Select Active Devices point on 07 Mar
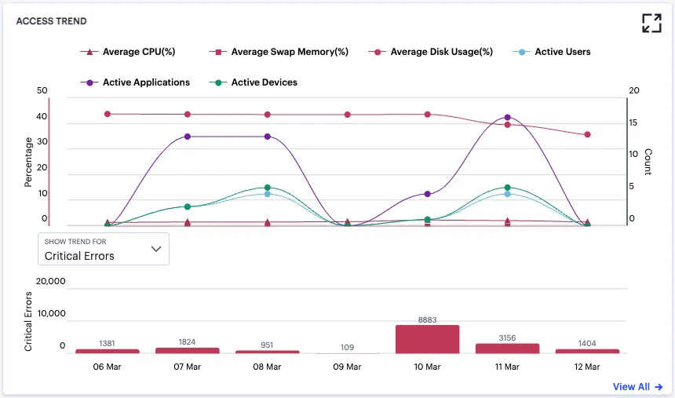The image size is (675, 398). click(x=188, y=206)
